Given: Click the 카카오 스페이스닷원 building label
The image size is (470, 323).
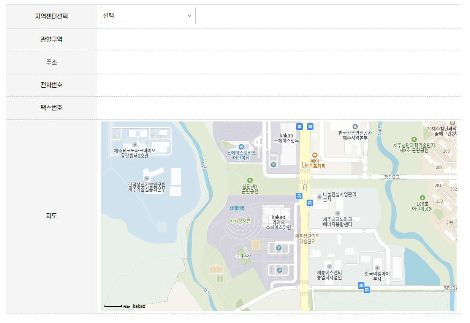Looking at the screenshot, I should (279, 222).
